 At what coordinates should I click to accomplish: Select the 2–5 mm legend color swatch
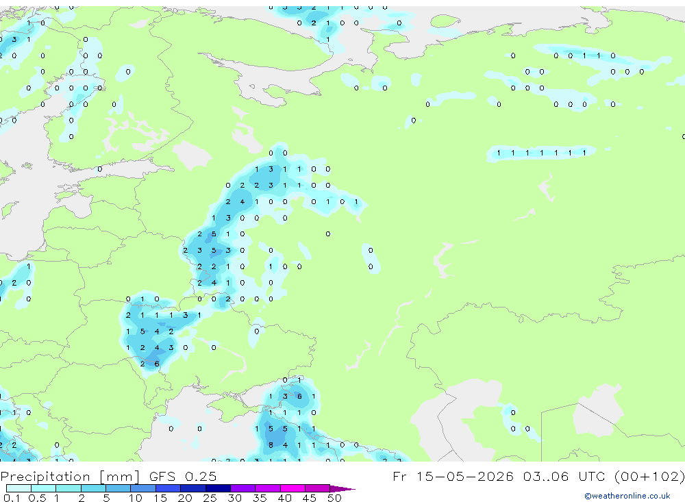pyautogui.click(x=93, y=488)
